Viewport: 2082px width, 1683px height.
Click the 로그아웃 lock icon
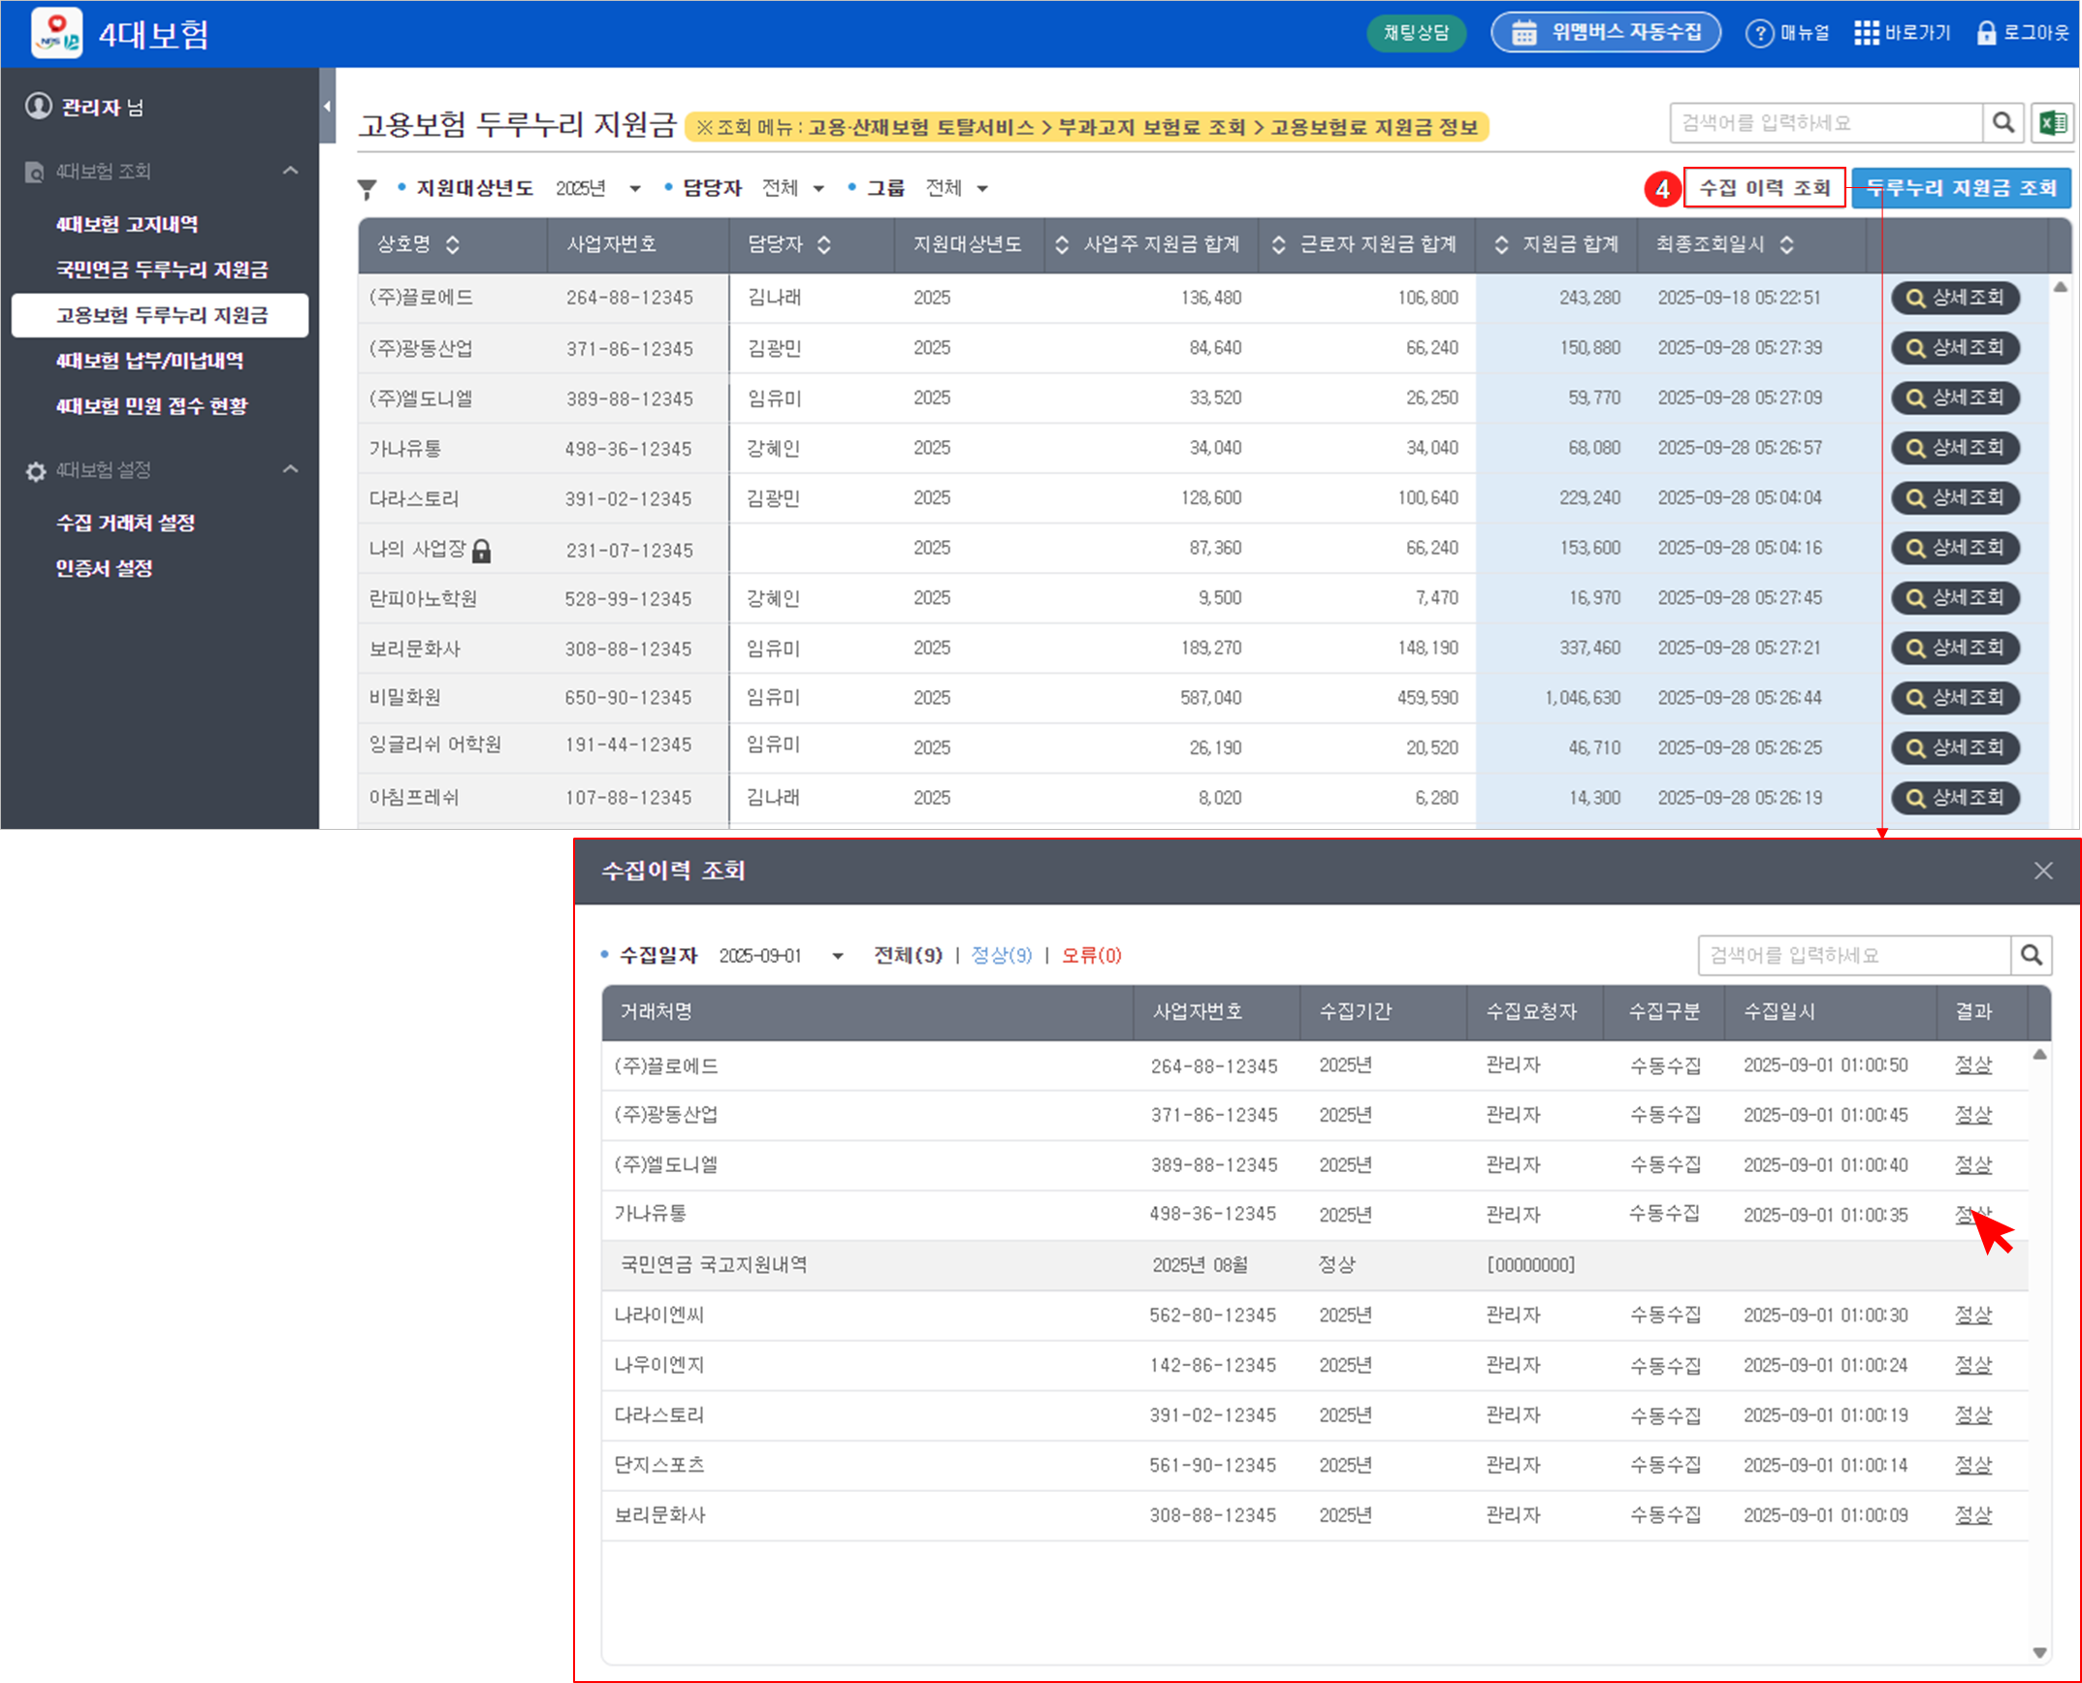coord(1986,33)
